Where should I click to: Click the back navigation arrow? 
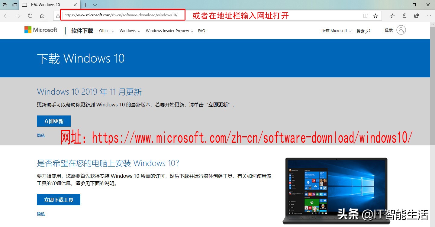6,15
